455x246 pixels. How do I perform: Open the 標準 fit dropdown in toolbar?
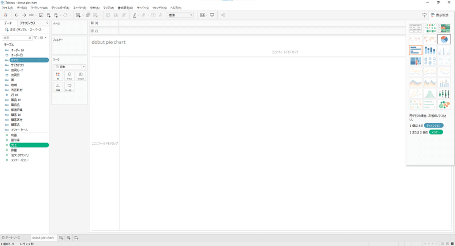(180, 15)
